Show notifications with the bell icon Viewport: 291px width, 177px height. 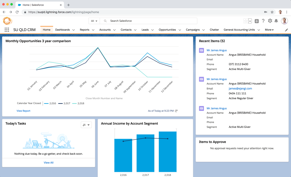point(276,21)
